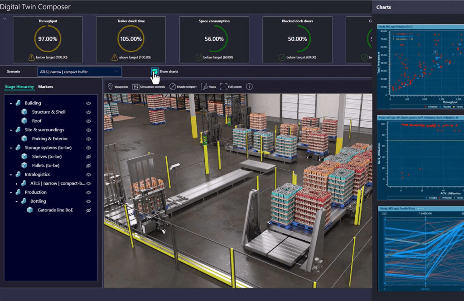
Task: Open the info icon in viewport toolbar
Action: coord(250,86)
